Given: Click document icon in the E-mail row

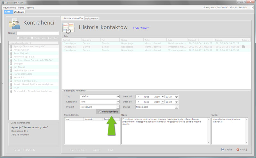Looking at the screenshot, I should click(243, 47).
